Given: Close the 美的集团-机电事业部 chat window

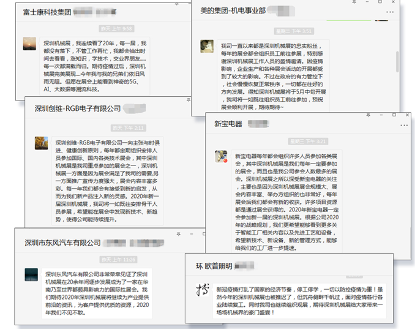Looking at the screenshot, I should click(x=394, y=2).
